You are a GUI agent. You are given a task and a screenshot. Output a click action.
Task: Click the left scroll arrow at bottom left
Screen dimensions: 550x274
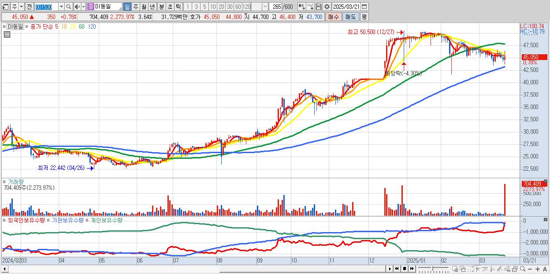(x=4, y=269)
